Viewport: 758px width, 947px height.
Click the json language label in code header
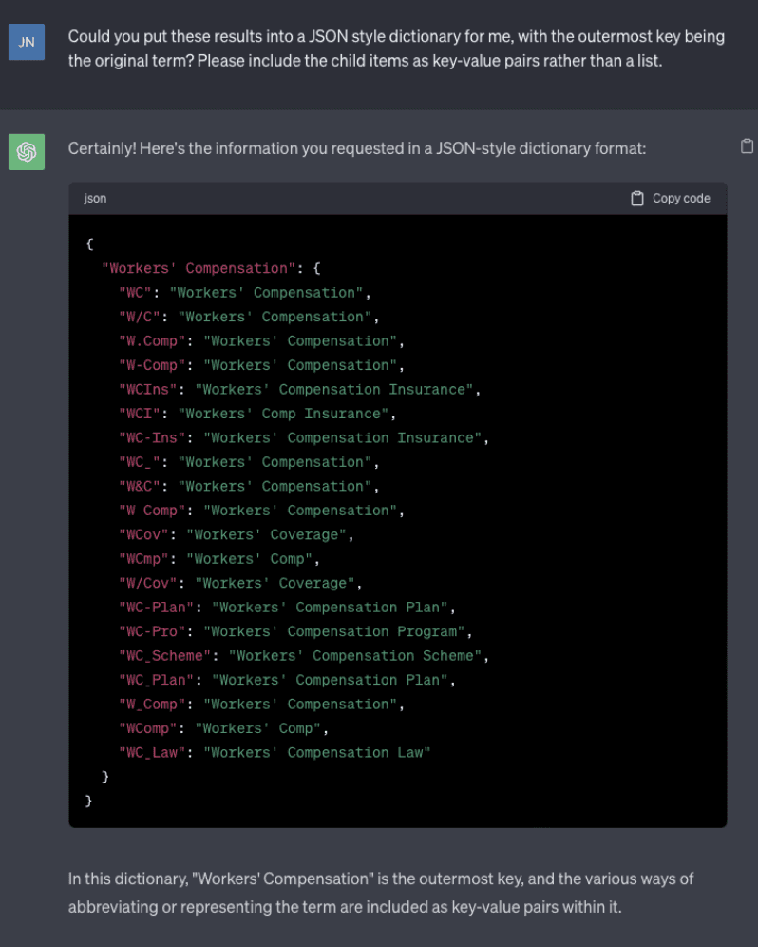(95, 198)
